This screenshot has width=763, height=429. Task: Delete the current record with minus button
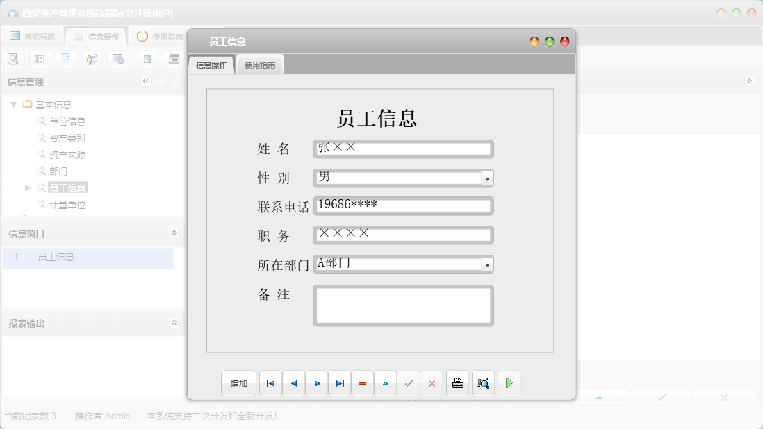click(x=362, y=382)
